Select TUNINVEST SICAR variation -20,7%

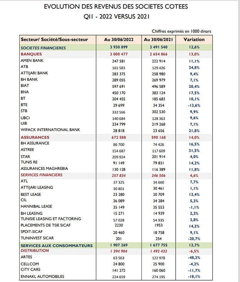coord(194,239)
